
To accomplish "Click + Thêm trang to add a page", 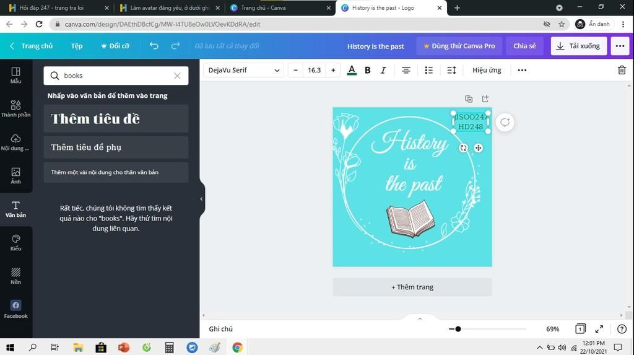I will pos(412,287).
